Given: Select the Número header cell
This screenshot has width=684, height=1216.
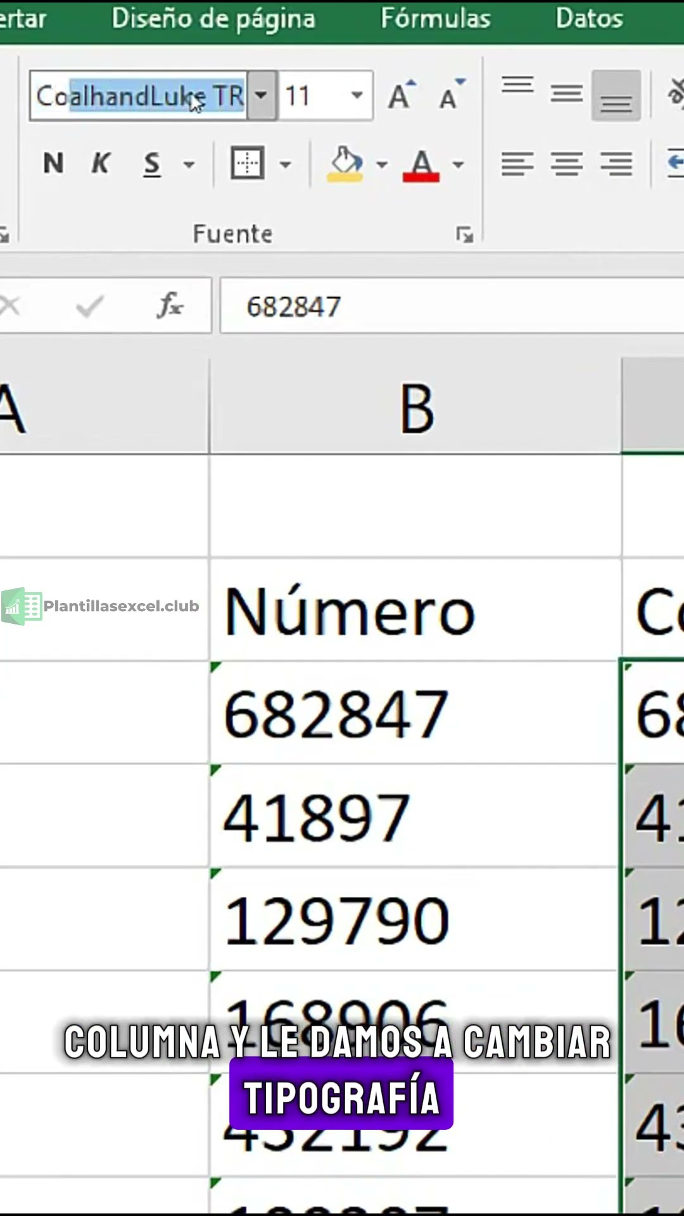Looking at the screenshot, I should (415, 611).
